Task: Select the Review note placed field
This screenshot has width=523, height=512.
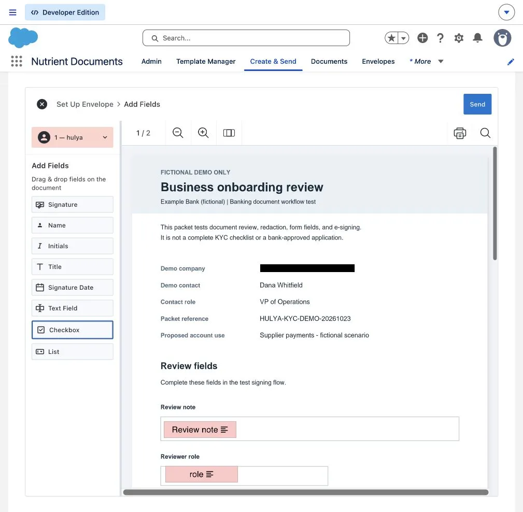Action: (200, 430)
